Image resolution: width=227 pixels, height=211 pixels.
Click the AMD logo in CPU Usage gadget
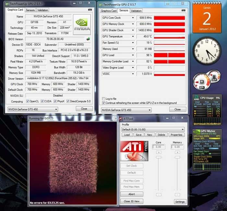(197, 98)
